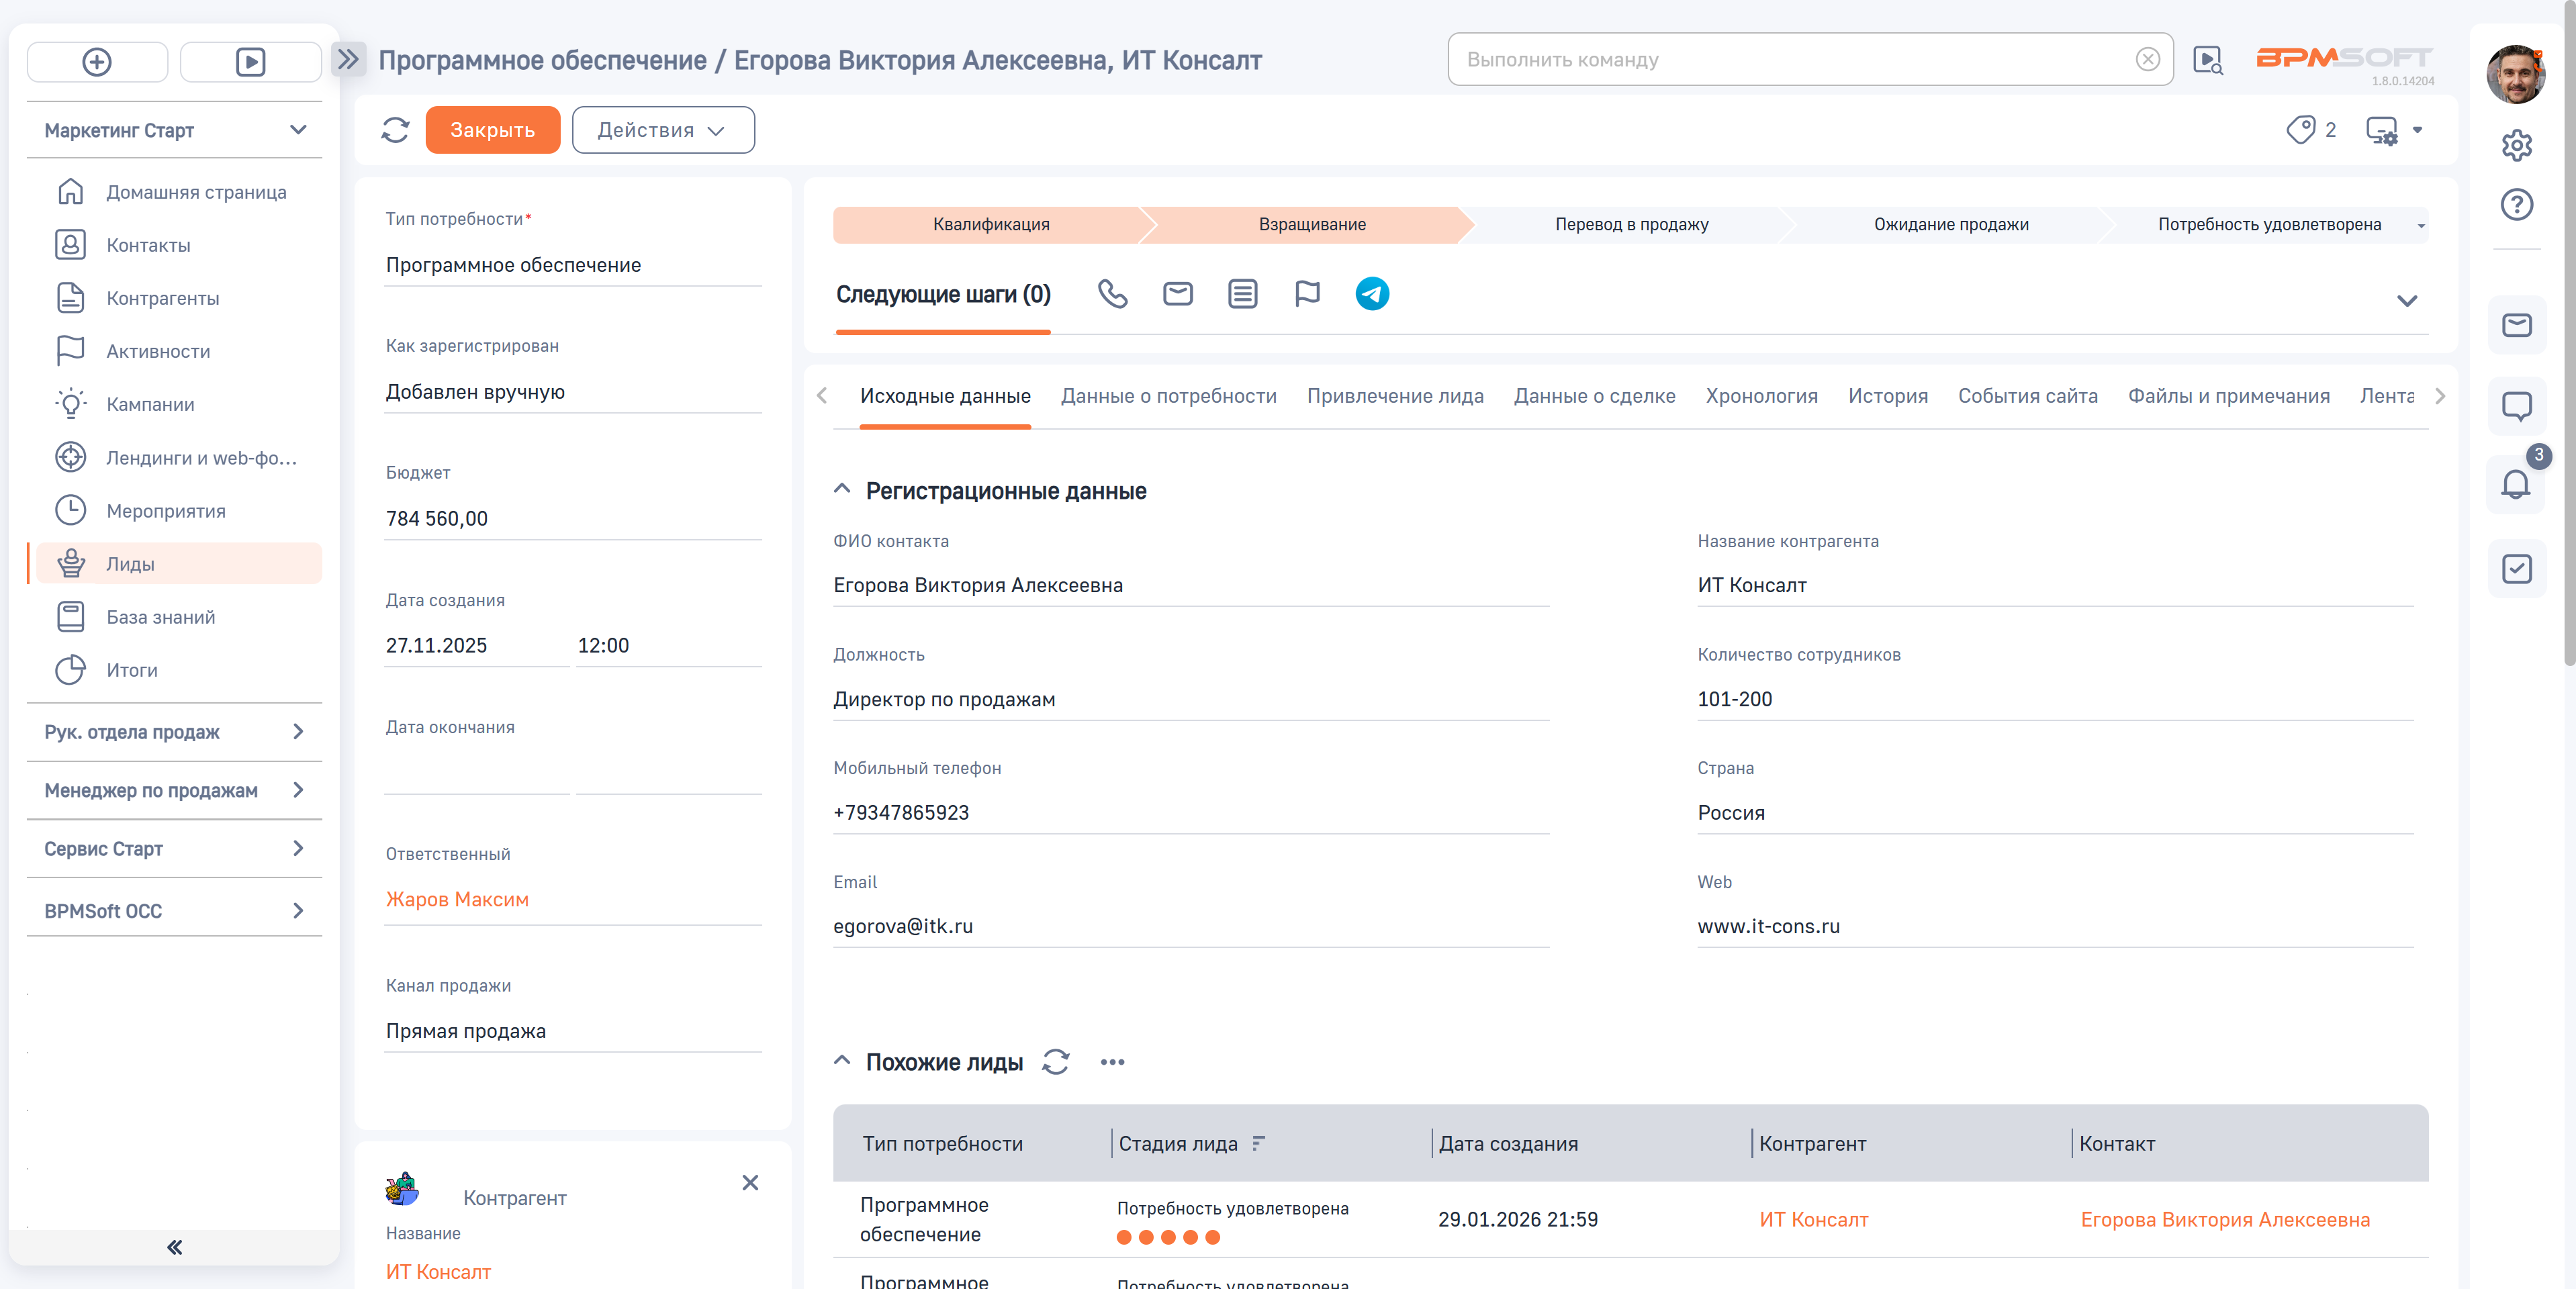The height and width of the screenshot is (1289, 2576).
Task: Collapse the left sidebar with double arrow
Action: click(x=174, y=1246)
